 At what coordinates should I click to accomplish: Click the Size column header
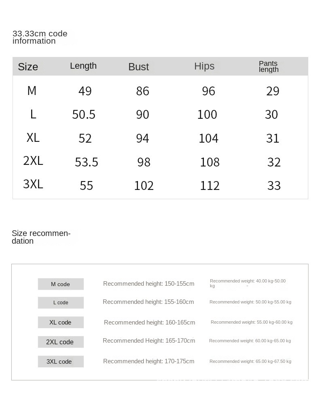click(x=28, y=67)
